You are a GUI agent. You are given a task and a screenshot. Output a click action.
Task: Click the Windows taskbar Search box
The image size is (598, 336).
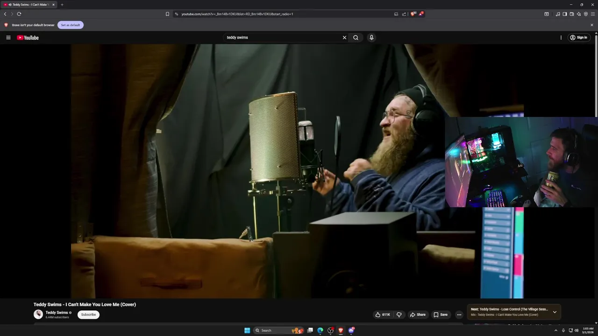point(278,330)
